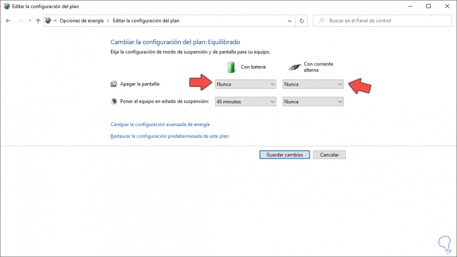Image resolution: width=457 pixels, height=257 pixels.
Task: Click the Con corriente alterna label
Action: [x=318, y=67]
